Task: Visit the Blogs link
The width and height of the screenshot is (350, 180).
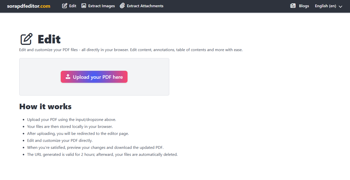Action: [x=304, y=6]
